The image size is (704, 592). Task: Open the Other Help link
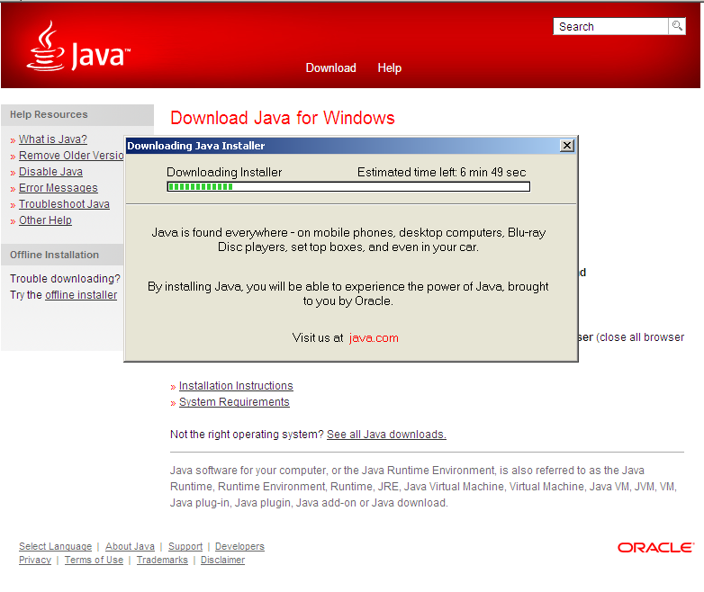(45, 220)
